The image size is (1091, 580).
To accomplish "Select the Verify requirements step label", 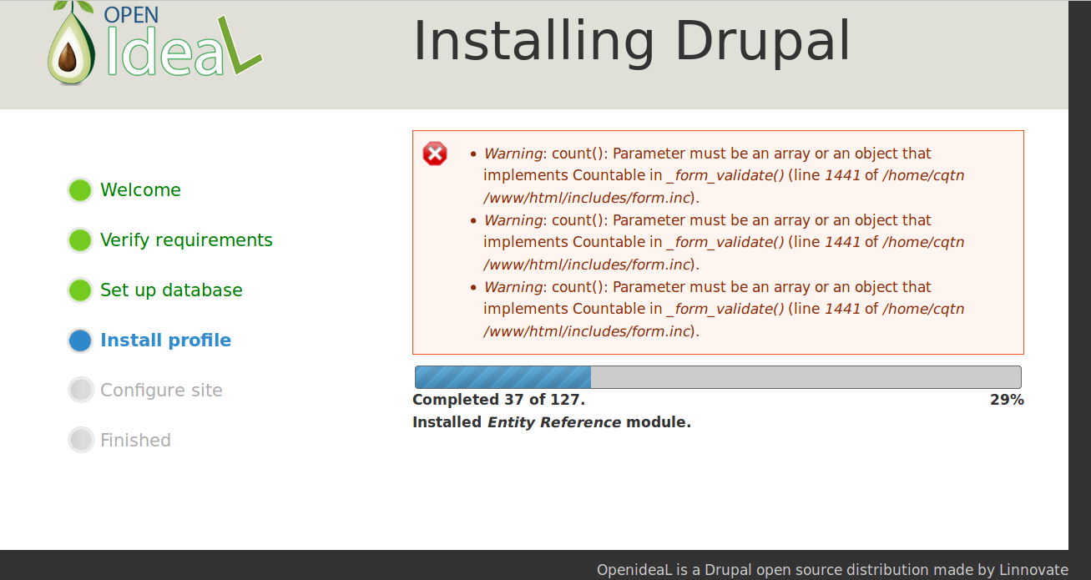I will click(x=186, y=240).
